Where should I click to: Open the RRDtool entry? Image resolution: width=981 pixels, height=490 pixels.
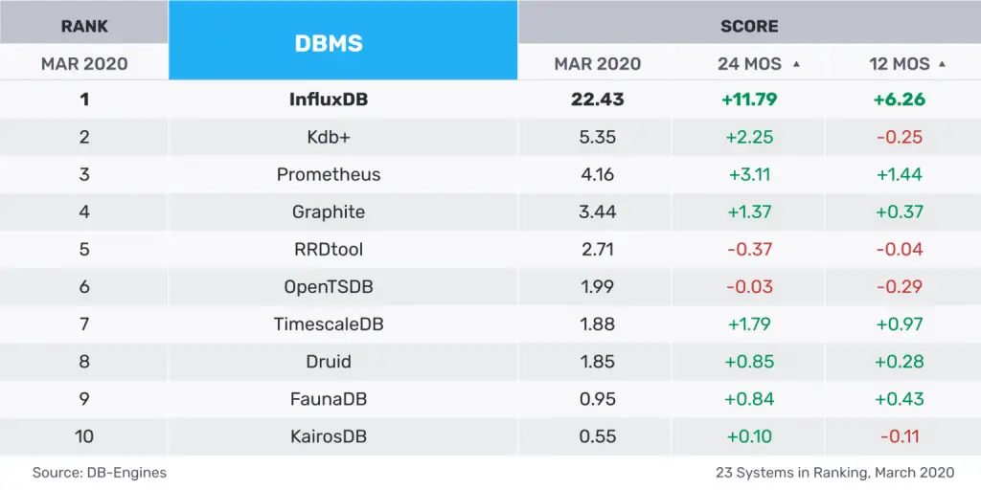click(329, 249)
